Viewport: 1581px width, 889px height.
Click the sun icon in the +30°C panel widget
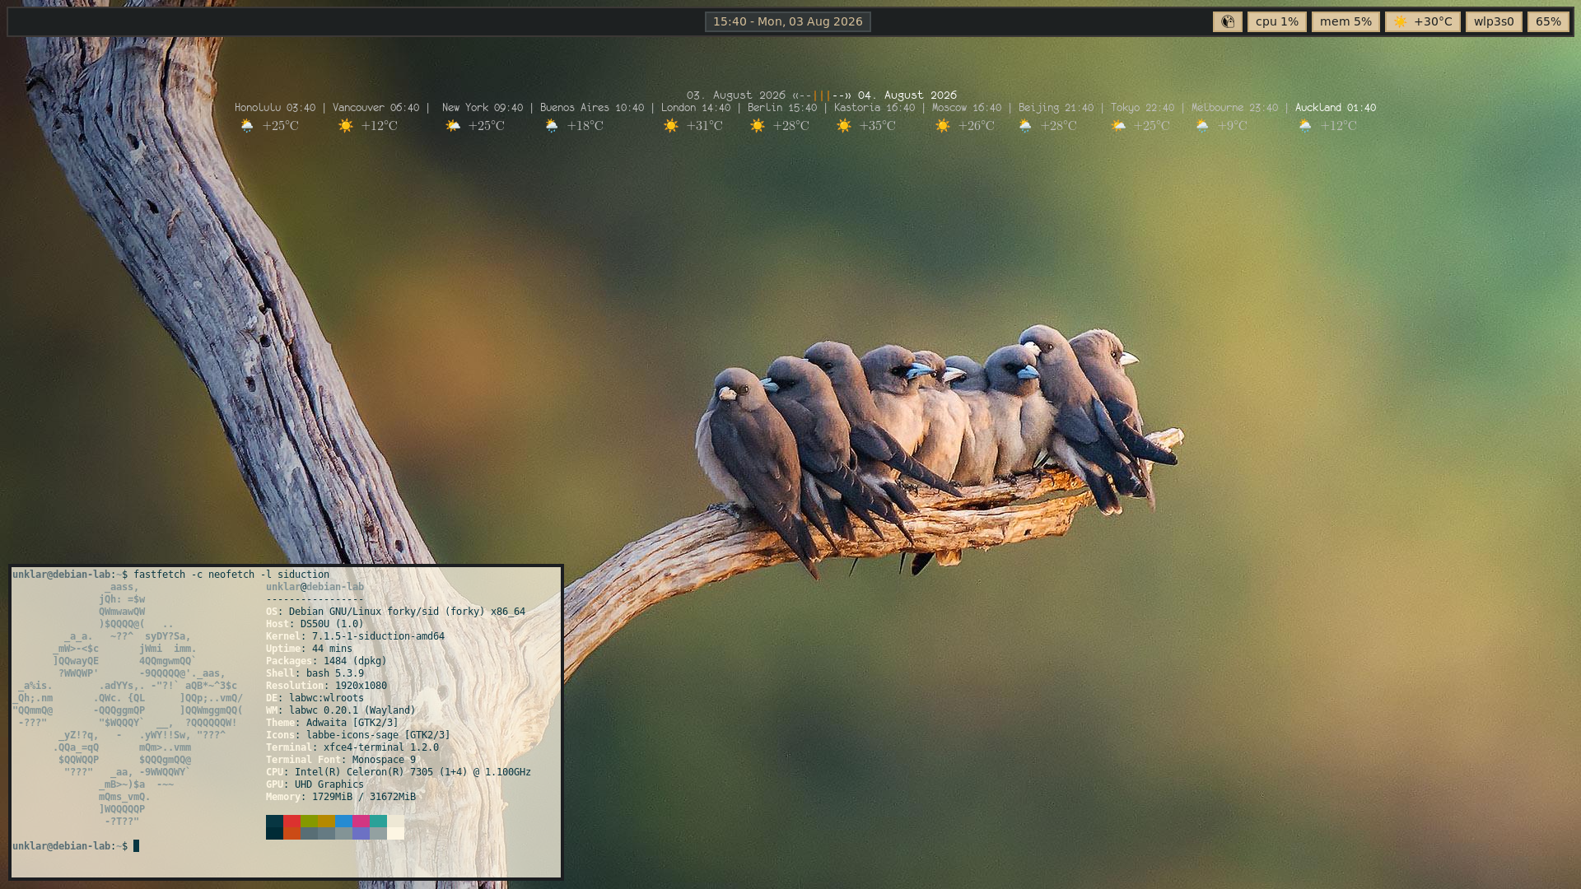pyautogui.click(x=1401, y=21)
